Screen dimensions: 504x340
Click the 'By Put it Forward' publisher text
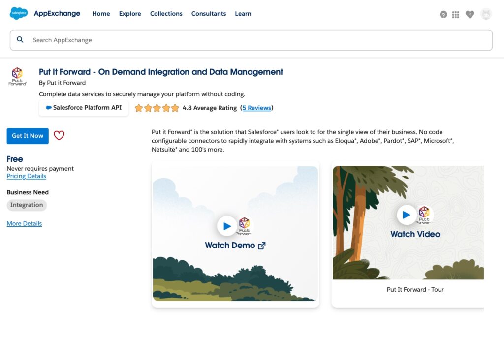63,83
